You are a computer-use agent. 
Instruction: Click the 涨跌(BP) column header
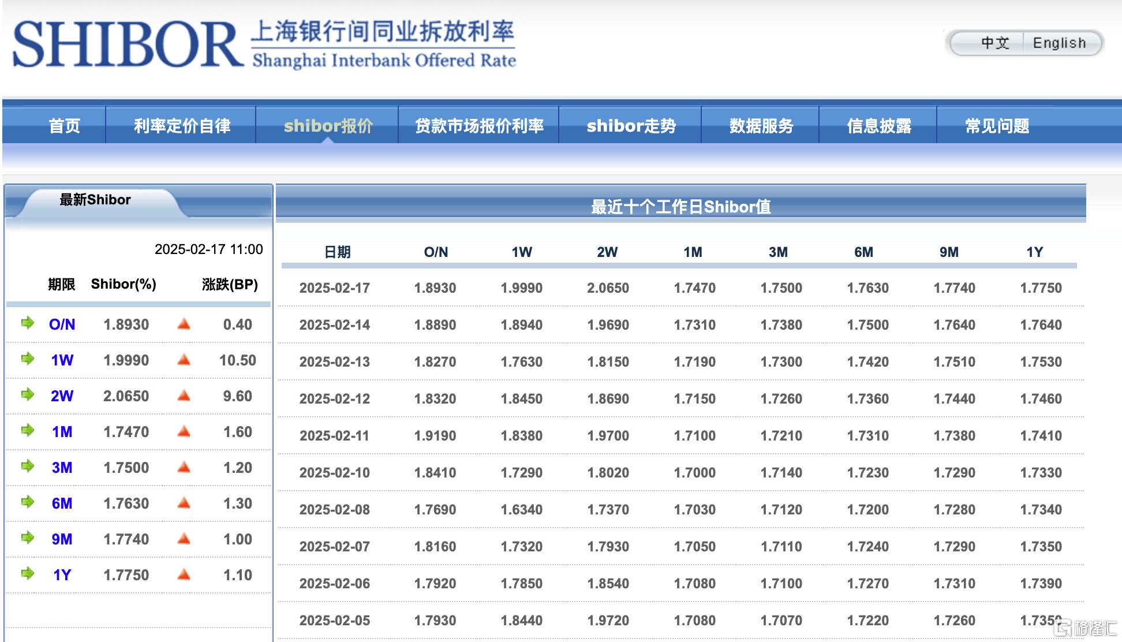point(230,285)
